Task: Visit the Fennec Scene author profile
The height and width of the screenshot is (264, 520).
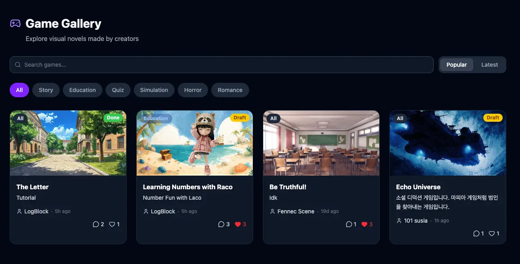Action: coord(295,211)
